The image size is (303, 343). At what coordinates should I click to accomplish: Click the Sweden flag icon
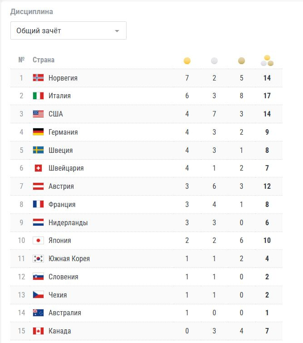tap(38, 150)
